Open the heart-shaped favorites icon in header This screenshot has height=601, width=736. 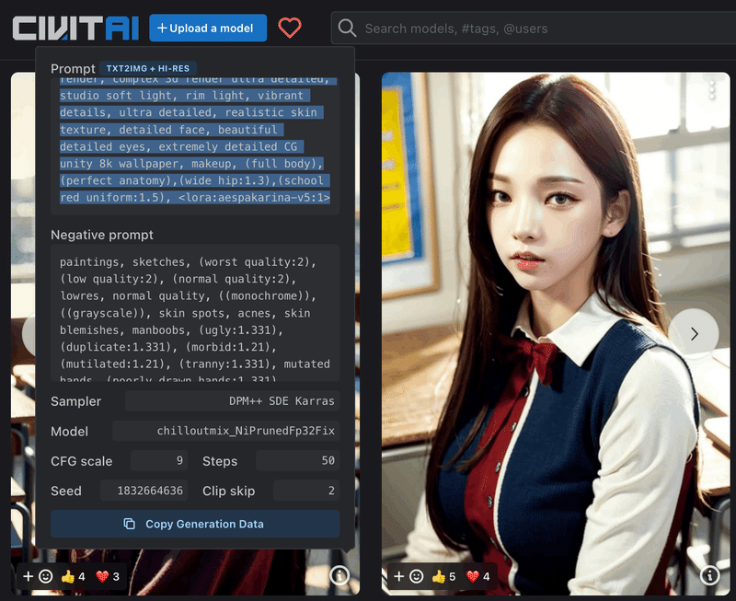point(290,28)
